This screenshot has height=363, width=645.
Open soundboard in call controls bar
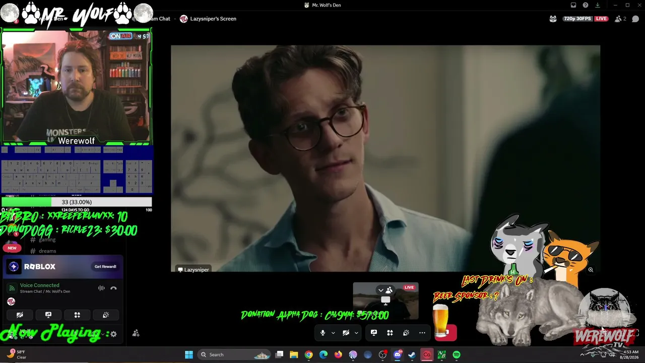click(x=406, y=333)
